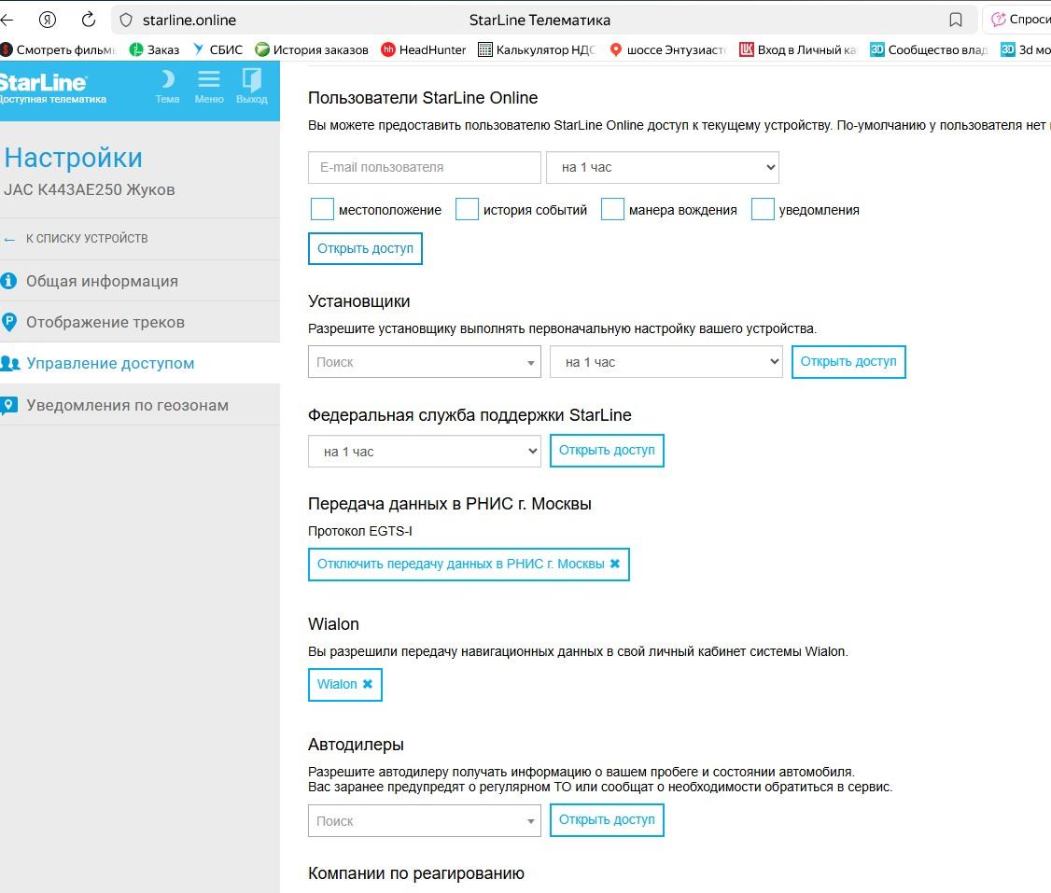Open the Установщики search dropdown
This screenshot has width=1051, height=893.
pos(424,362)
